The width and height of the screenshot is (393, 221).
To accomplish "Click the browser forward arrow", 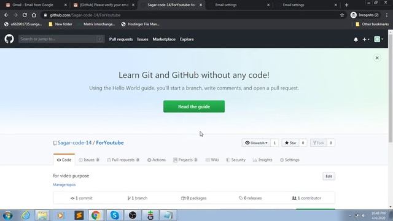I will pyautogui.click(x=15, y=15).
